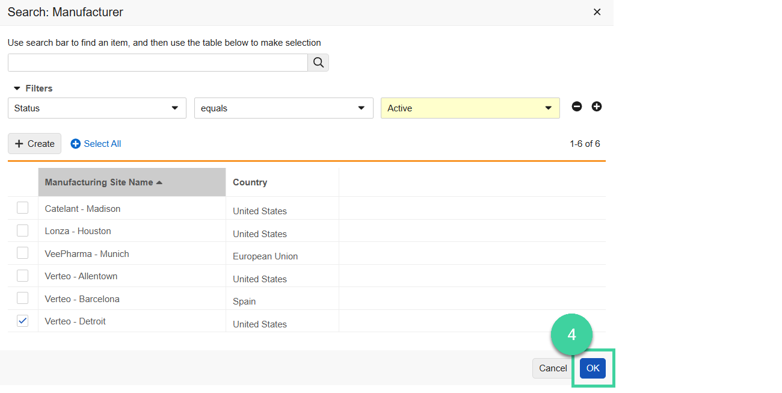
Task: Click the European Union country cell
Action: point(265,256)
